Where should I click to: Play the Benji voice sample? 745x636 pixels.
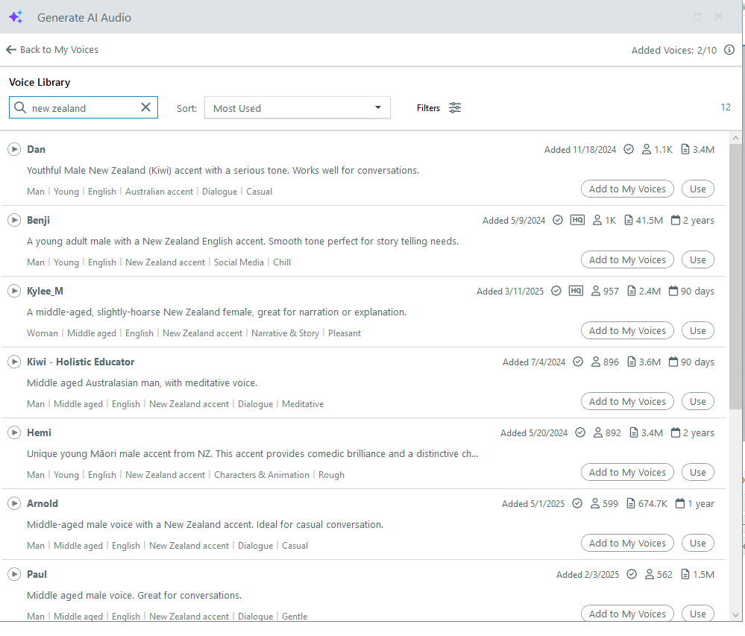click(14, 220)
